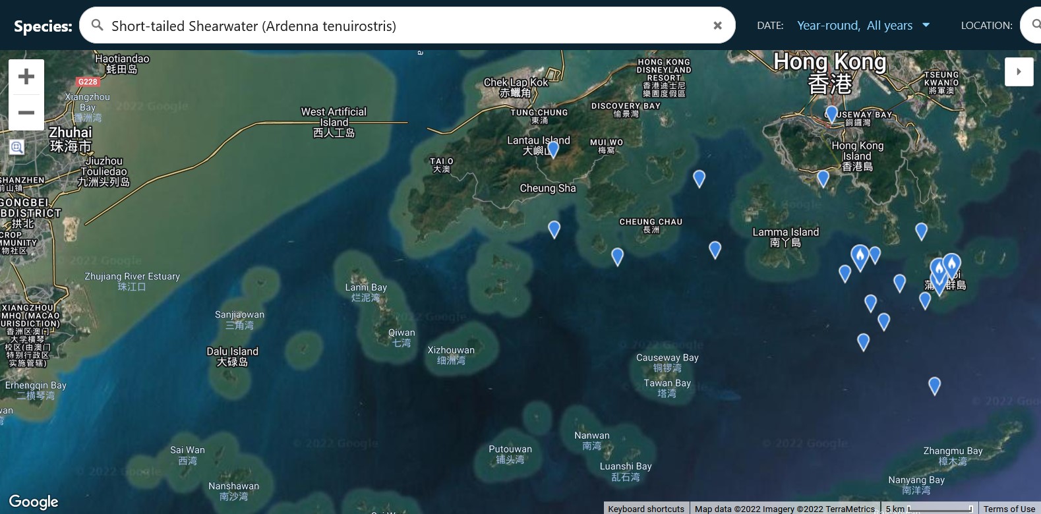Zoom out on the map
Image resolution: width=1041 pixels, height=514 pixels.
(x=26, y=113)
